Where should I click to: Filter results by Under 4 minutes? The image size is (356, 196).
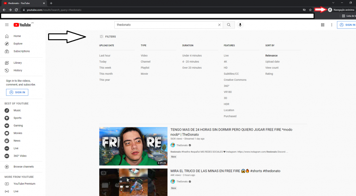(192, 55)
